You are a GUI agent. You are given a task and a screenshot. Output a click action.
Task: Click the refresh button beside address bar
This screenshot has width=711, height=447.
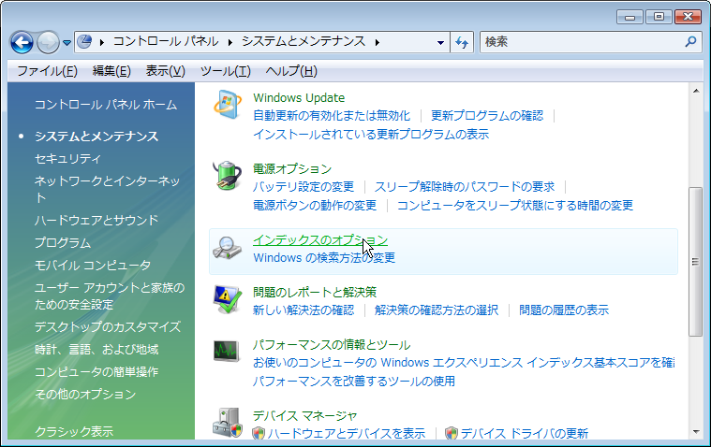(462, 42)
